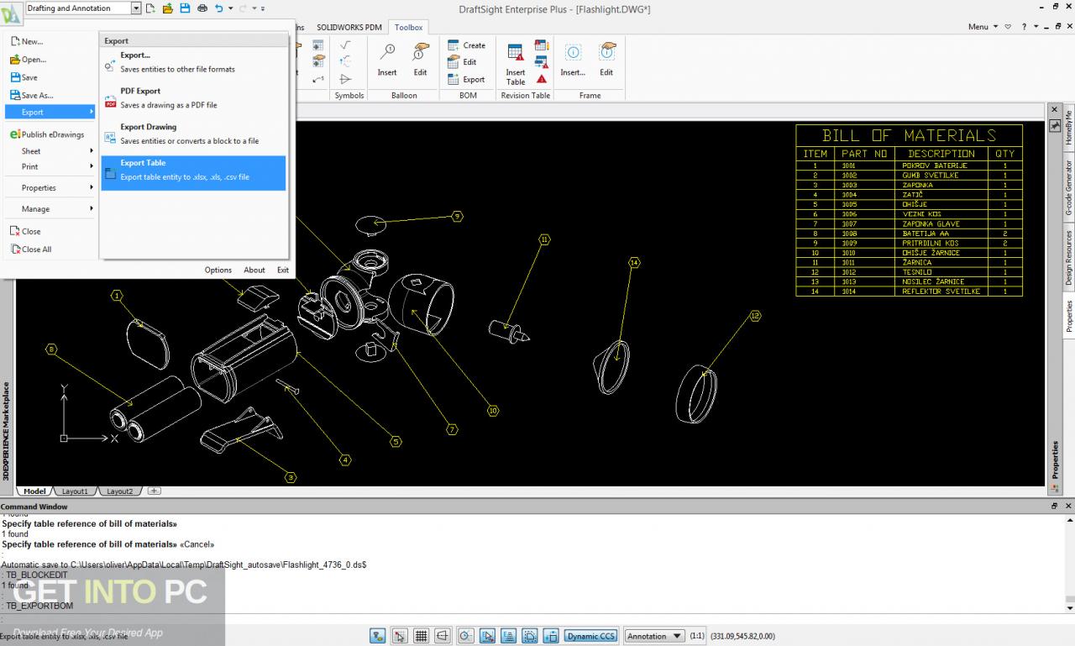Screen dimensions: 1075x646
Task: Click the heart favorites icon in title bar
Action: [1009, 26]
